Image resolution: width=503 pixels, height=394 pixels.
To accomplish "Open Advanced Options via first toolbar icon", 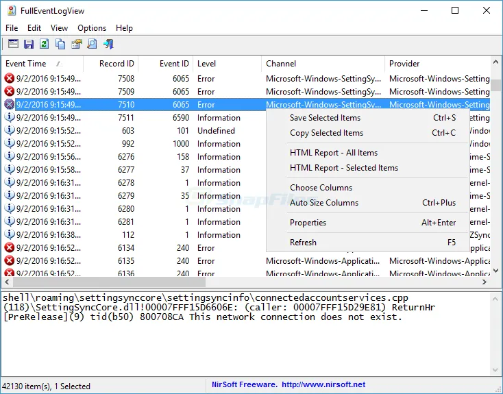I will (13, 44).
